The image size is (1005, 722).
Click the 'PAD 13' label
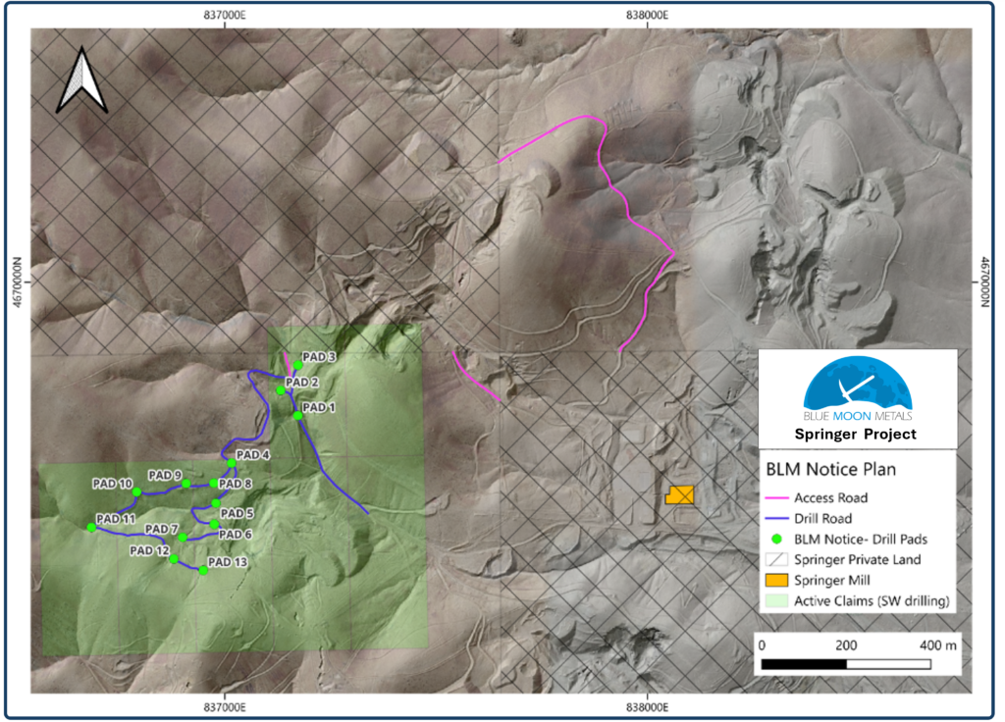228,562
